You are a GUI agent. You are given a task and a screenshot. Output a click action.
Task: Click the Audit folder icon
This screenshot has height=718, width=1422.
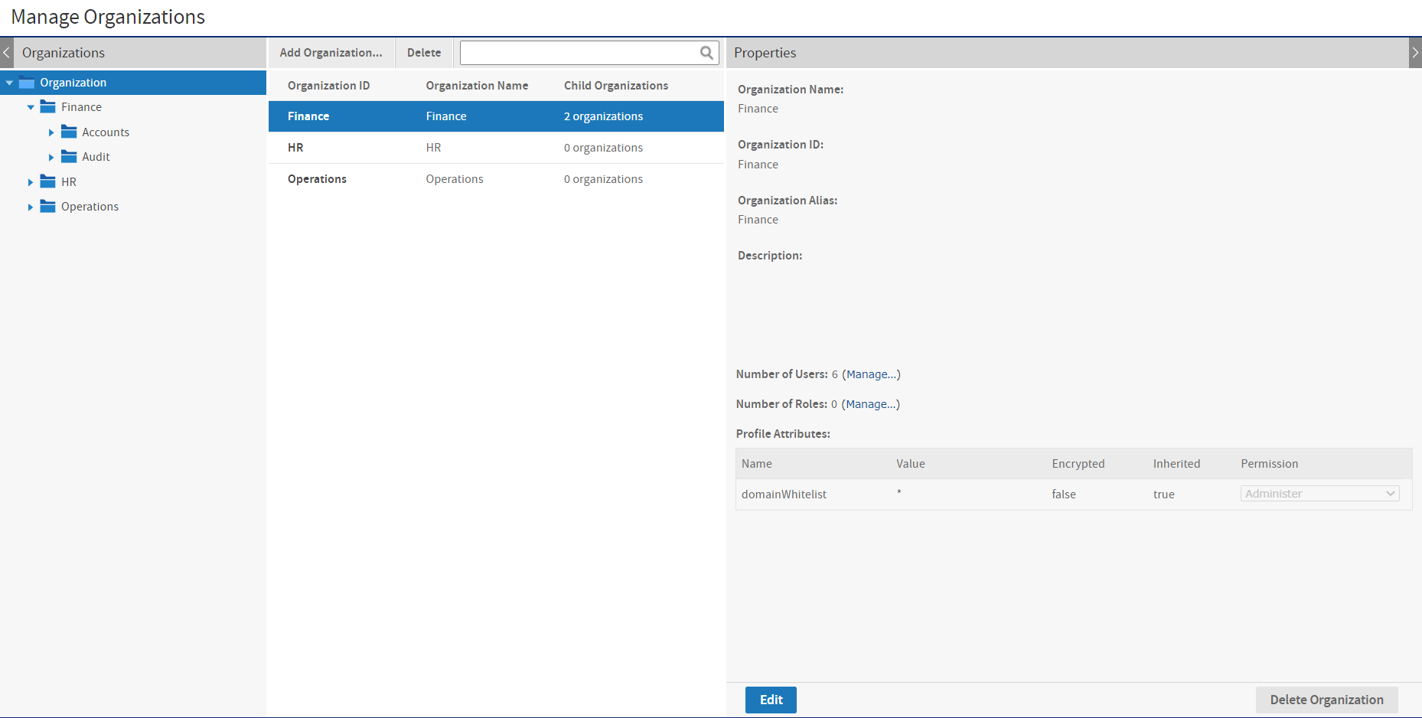pyautogui.click(x=69, y=156)
